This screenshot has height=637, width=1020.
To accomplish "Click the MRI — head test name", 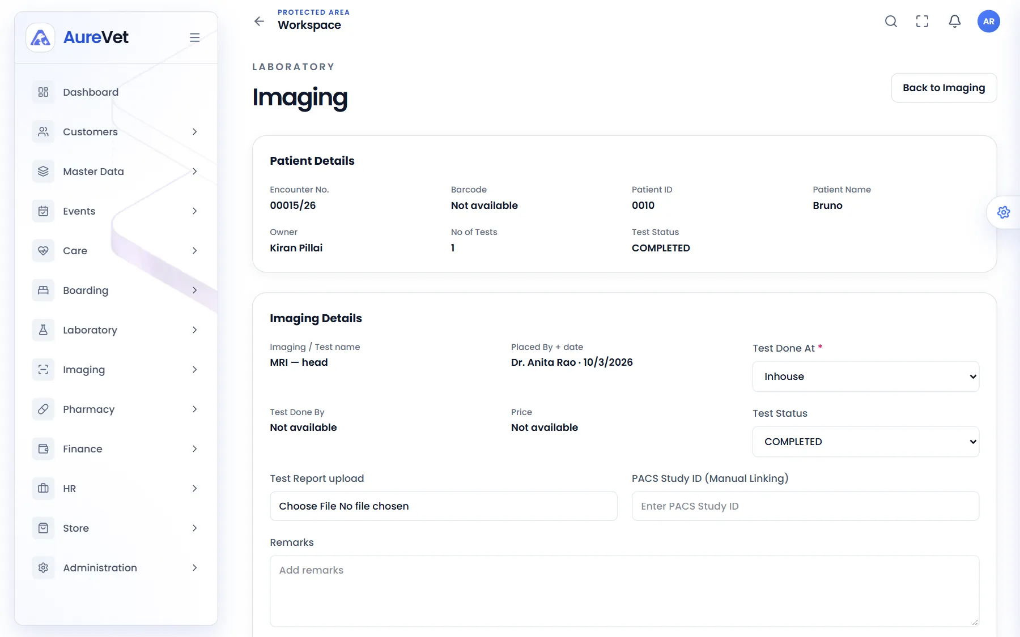I will [299, 362].
